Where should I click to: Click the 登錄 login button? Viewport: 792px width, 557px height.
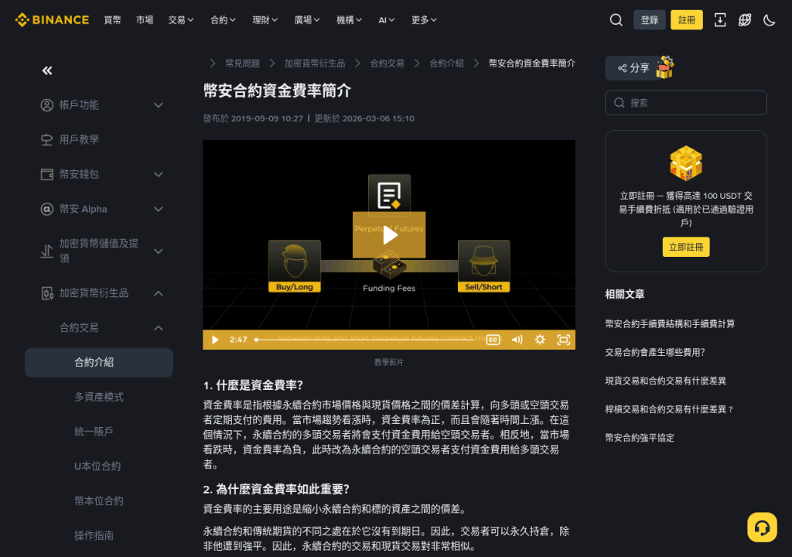pos(649,19)
